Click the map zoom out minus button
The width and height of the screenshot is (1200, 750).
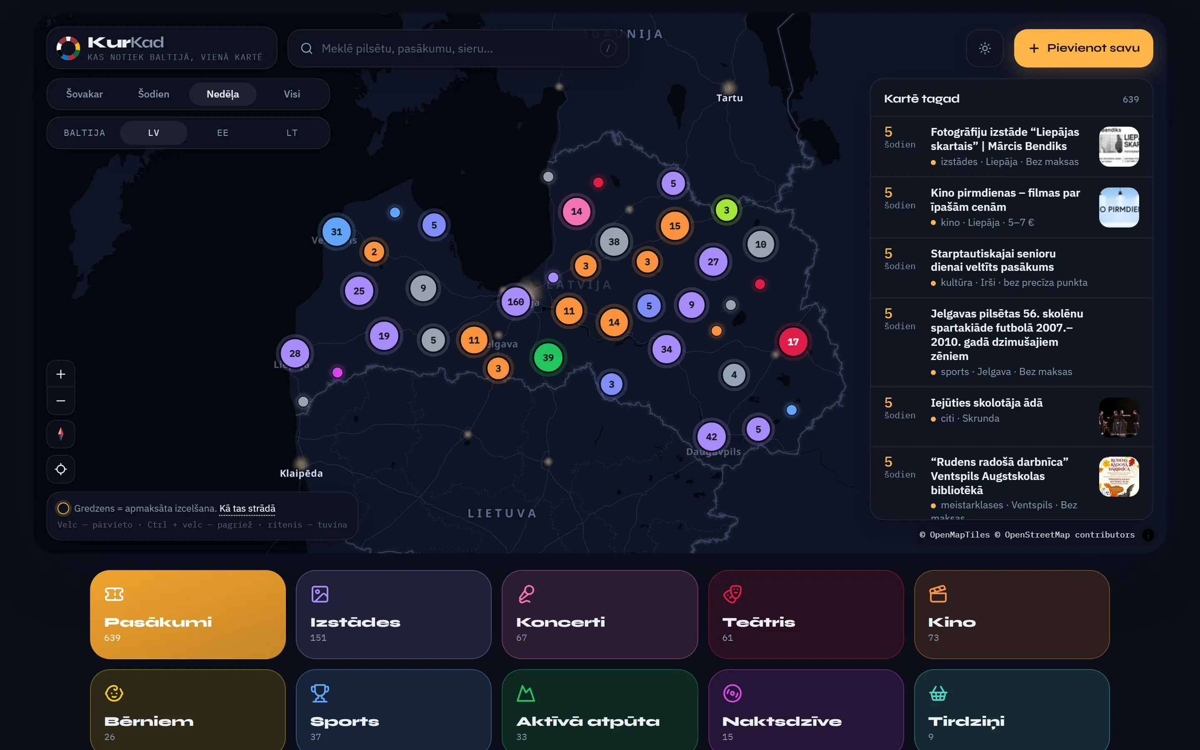60,401
